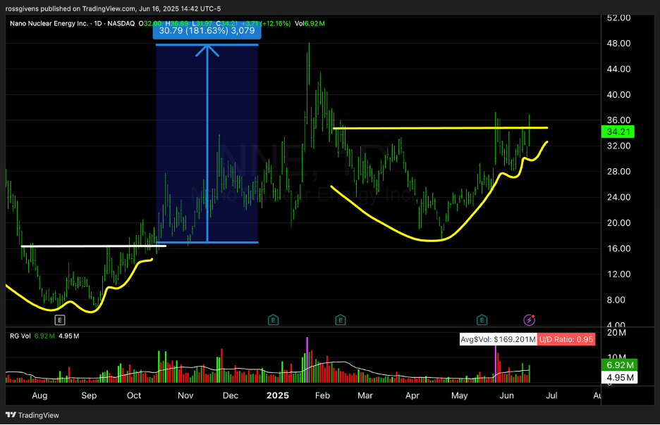Click the 28.00 price axis label

tap(618, 172)
